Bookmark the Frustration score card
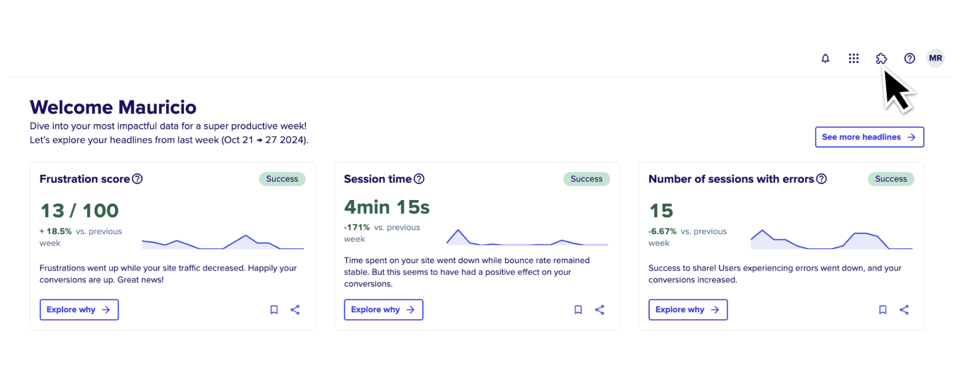Image resolution: width=972 pixels, height=368 pixels. (x=274, y=310)
